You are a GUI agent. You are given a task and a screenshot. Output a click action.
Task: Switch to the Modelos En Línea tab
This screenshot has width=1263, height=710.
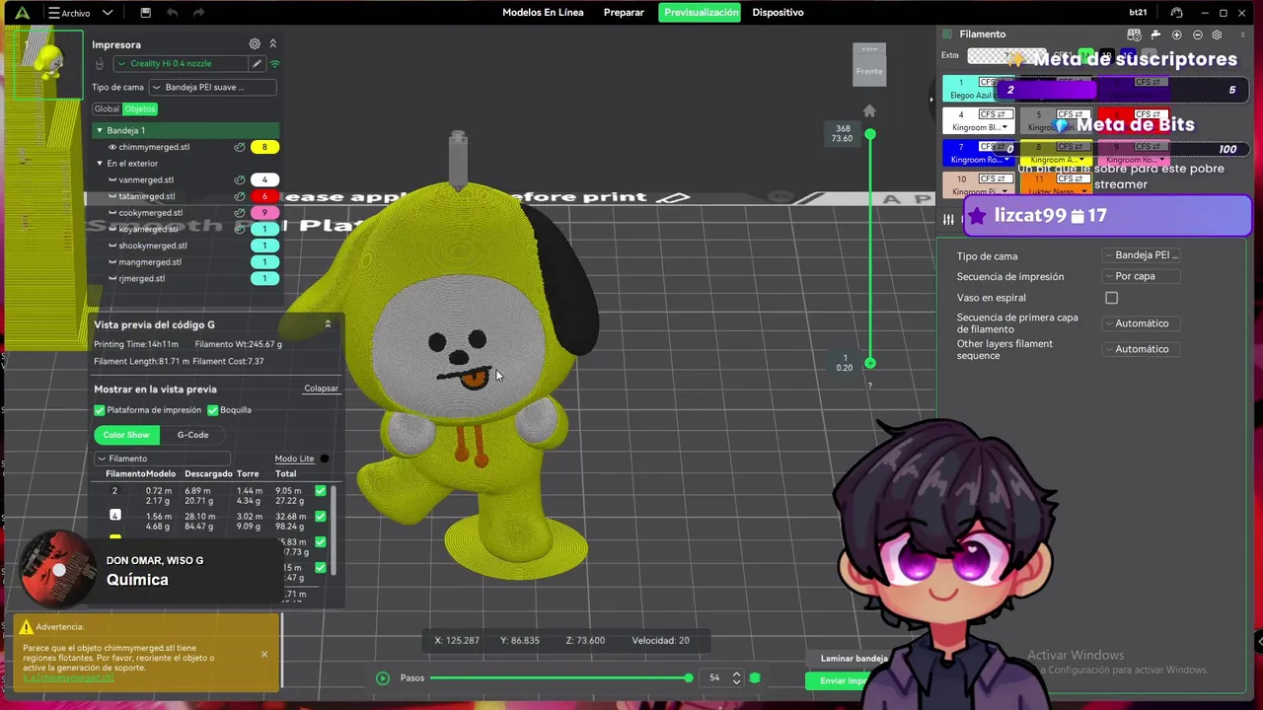543,13
